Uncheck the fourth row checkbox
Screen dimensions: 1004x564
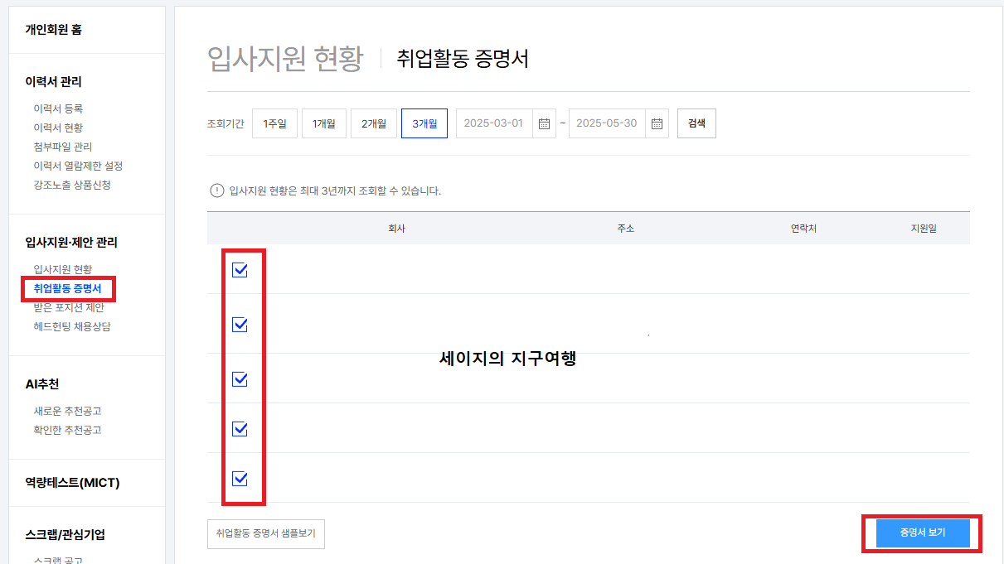(240, 429)
